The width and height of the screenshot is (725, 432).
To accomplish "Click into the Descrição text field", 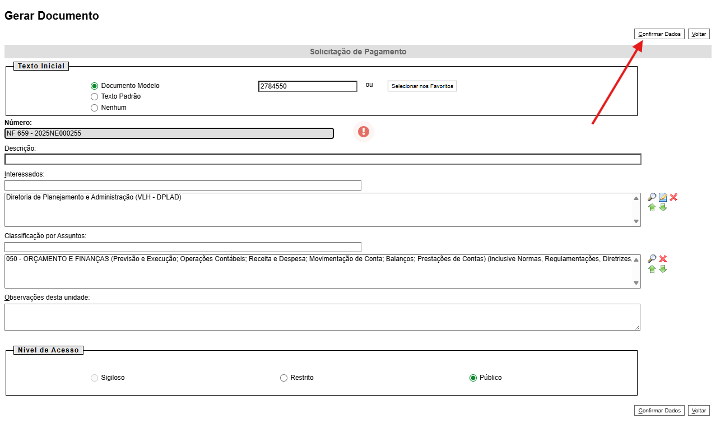I will (322, 159).
